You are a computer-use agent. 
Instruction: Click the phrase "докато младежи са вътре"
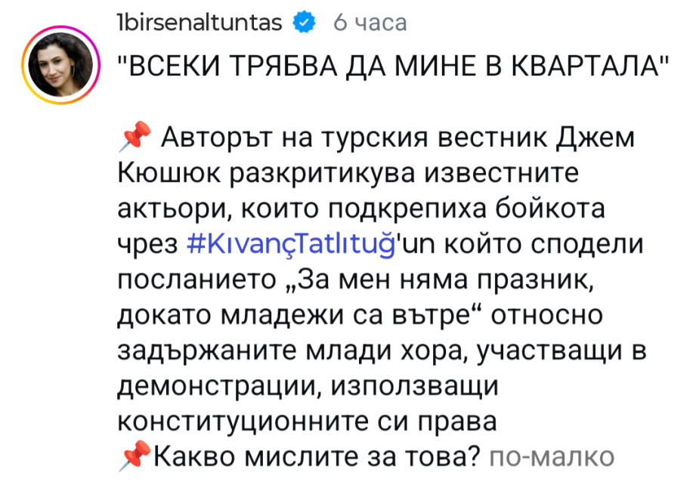[x=294, y=315]
